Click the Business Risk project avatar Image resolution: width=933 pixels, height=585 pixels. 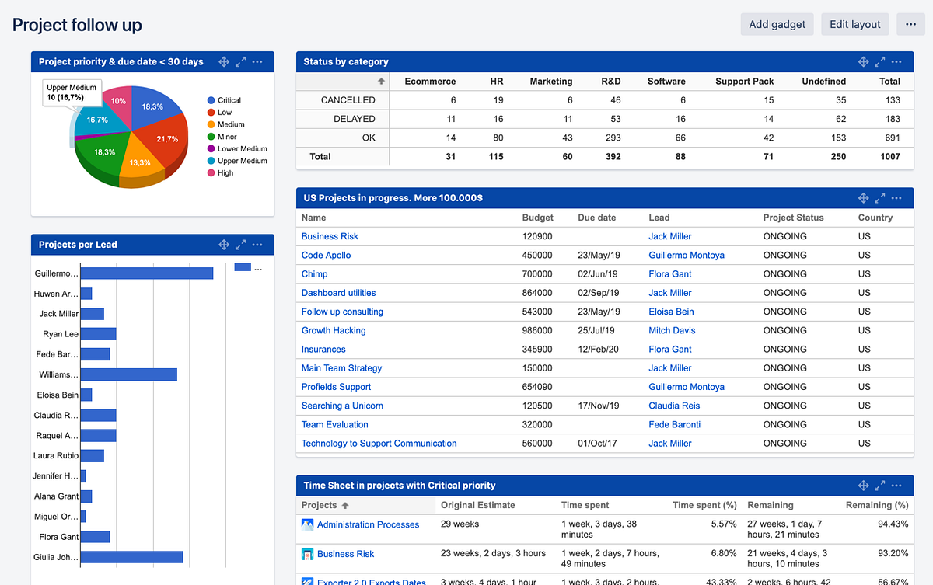pos(307,554)
